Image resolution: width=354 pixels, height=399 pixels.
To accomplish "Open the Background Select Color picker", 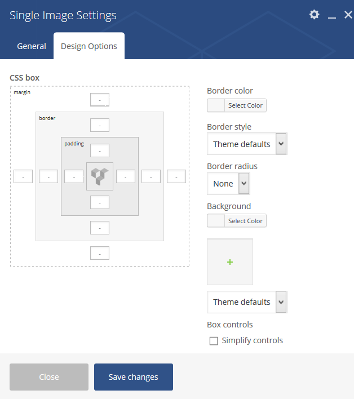I will pyautogui.click(x=237, y=220).
